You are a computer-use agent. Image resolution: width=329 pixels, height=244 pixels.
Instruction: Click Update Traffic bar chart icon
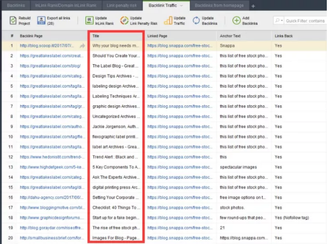click(168, 21)
